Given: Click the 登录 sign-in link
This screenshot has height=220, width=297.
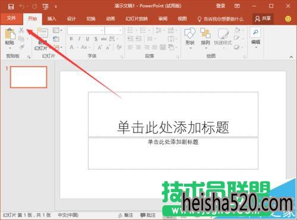Looking at the screenshot, I should pos(220,6).
